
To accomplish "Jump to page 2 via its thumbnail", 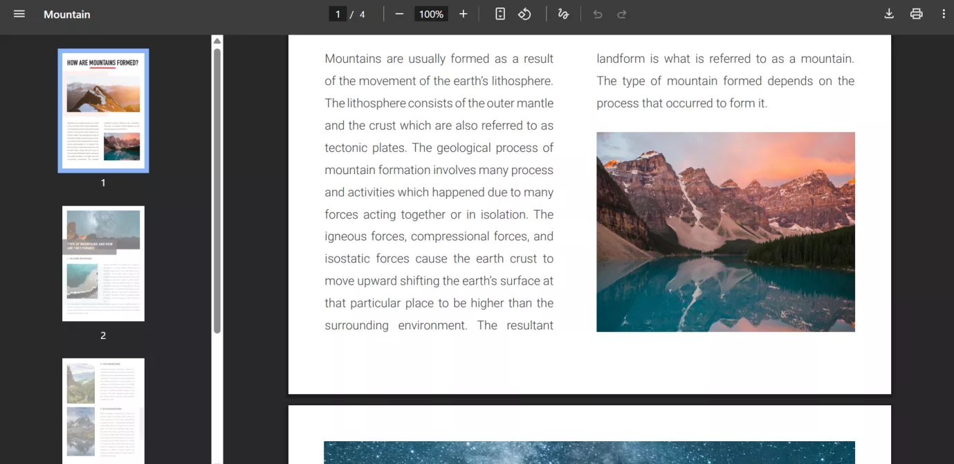I will (x=103, y=263).
